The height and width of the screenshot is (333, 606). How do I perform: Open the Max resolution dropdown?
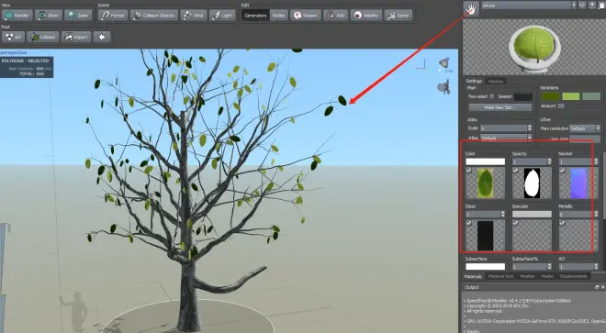coord(585,128)
